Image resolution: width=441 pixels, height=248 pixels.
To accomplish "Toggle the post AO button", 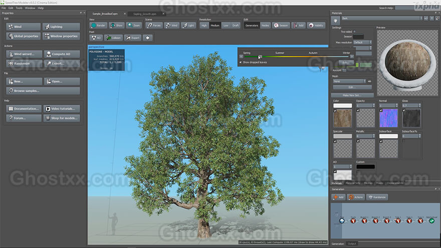I will 96,38.
